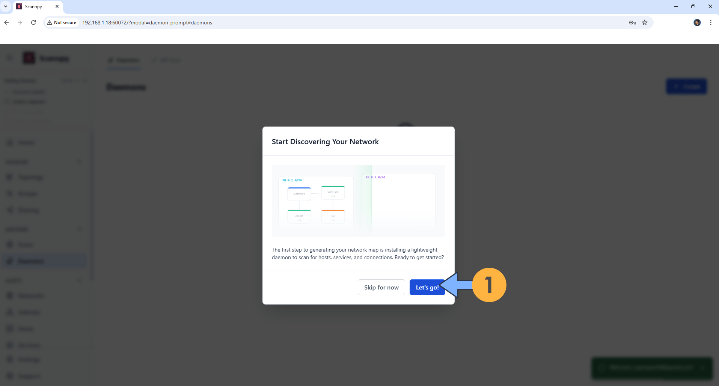Viewport: 719px width, 386px height.
Task: Select the Home icon in the sidebar
Action: coord(24,142)
